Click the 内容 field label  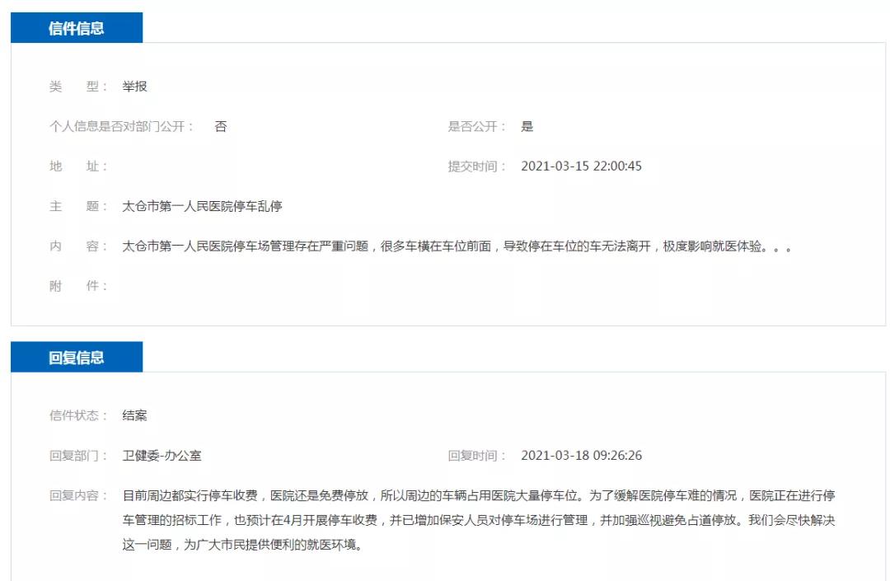[77, 246]
